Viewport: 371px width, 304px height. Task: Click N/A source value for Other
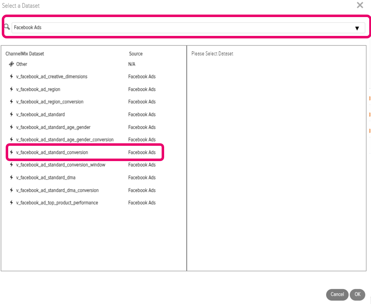coord(132,64)
